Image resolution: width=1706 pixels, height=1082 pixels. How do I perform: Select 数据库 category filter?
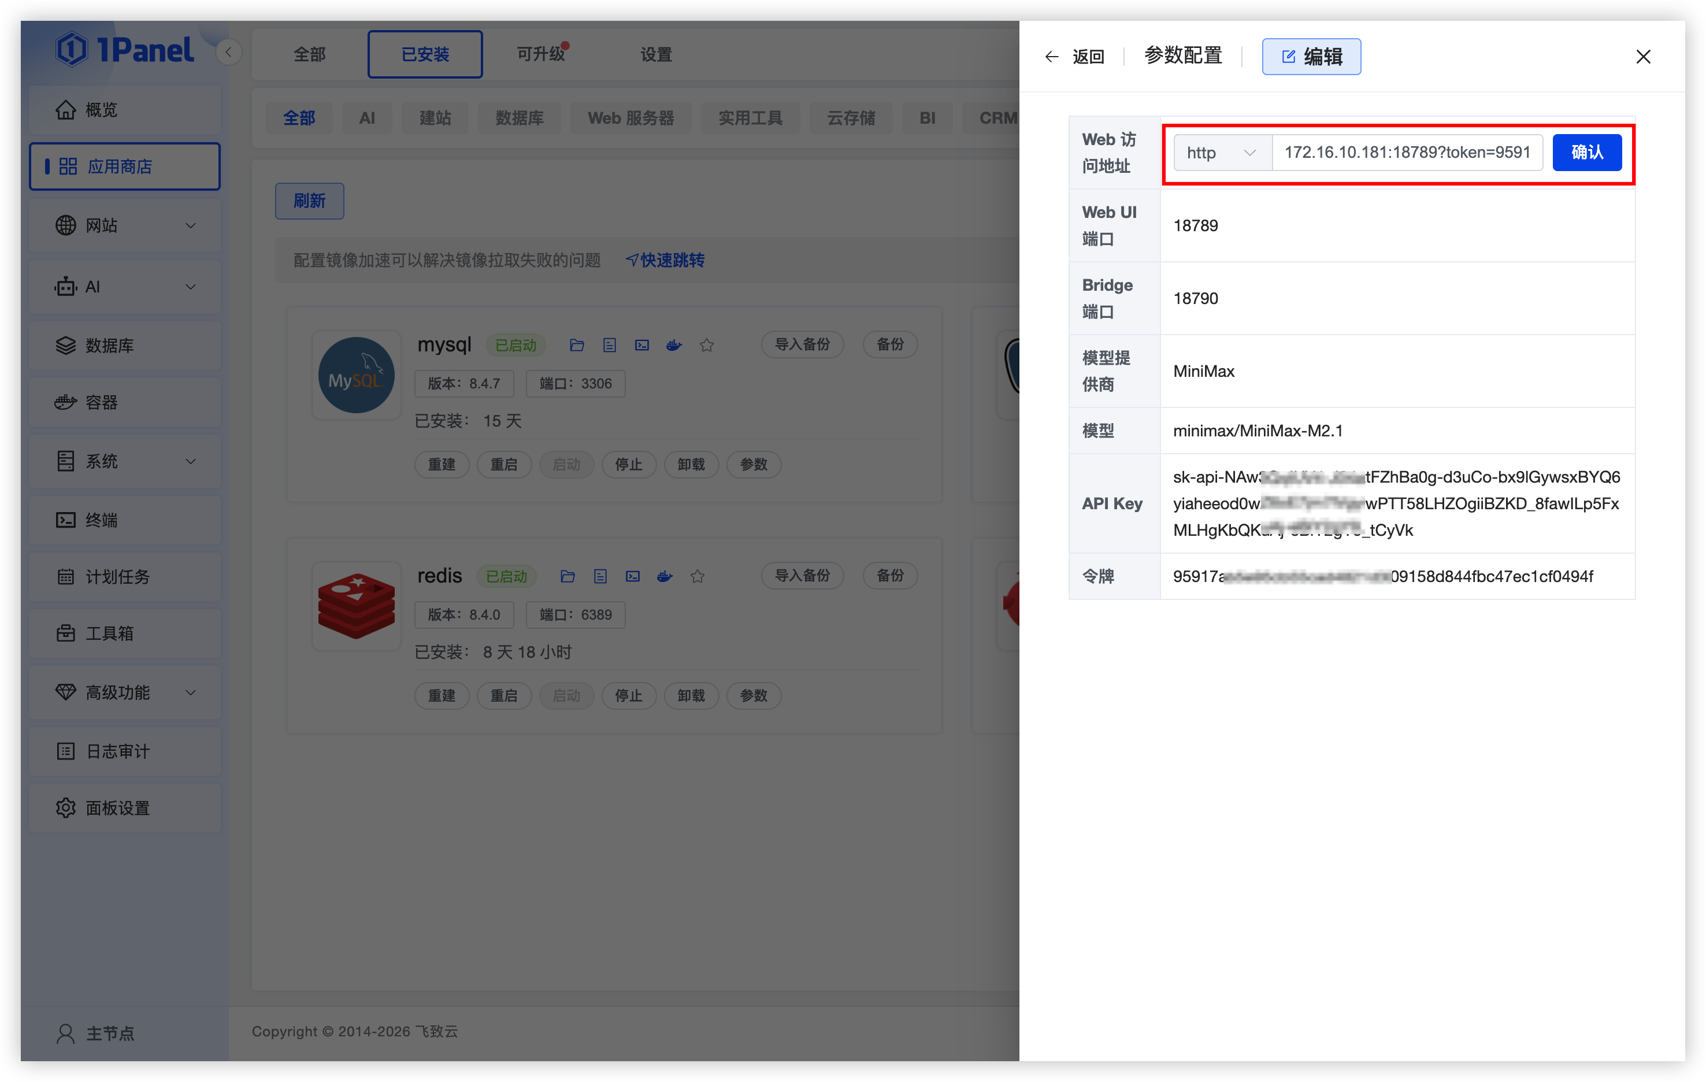tap(520, 118)
